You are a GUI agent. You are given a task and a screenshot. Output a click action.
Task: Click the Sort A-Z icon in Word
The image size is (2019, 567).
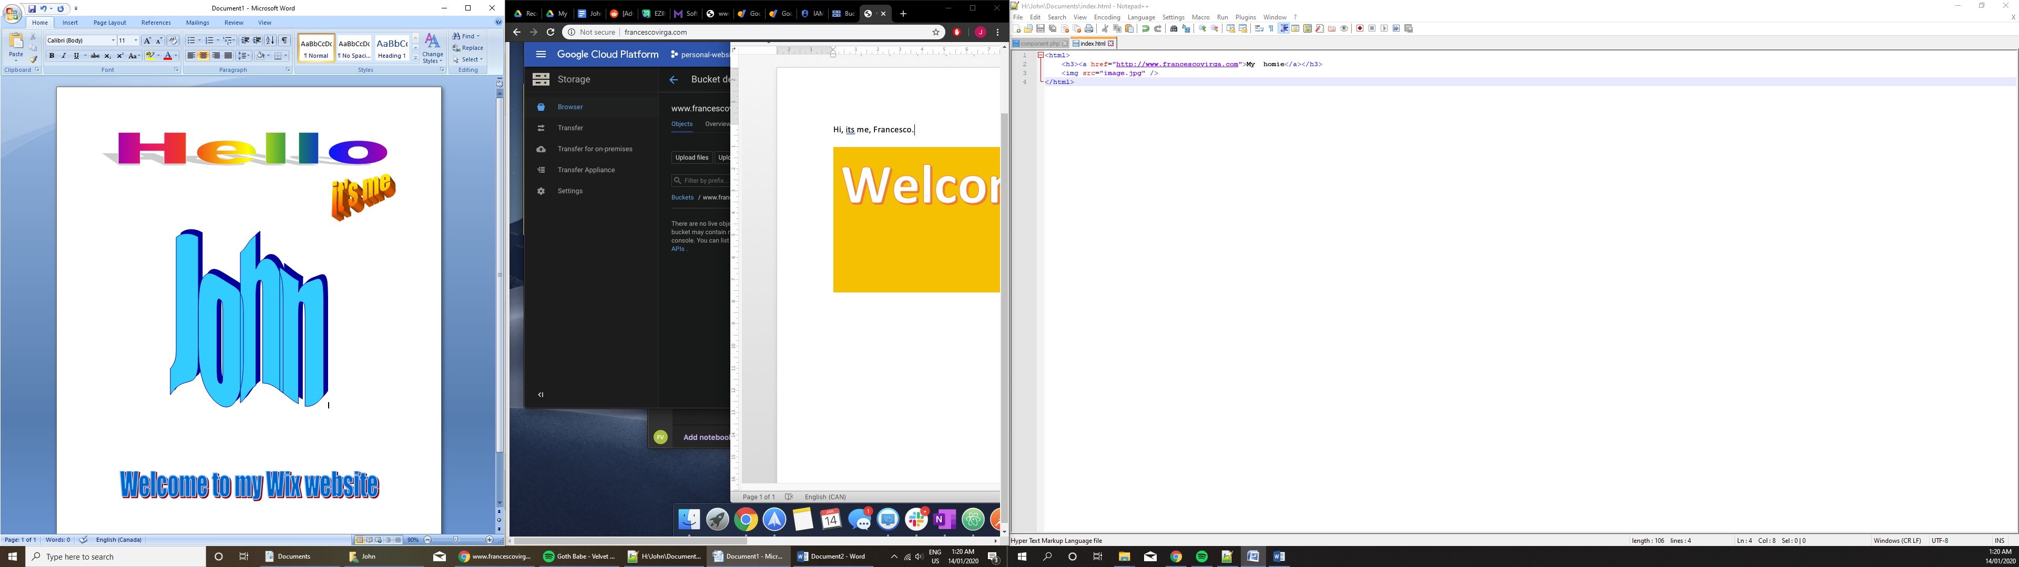pyautogui.click(x=270, y=41)
